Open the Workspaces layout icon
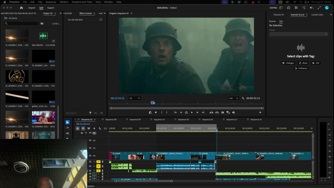 [x=281, y=8]
